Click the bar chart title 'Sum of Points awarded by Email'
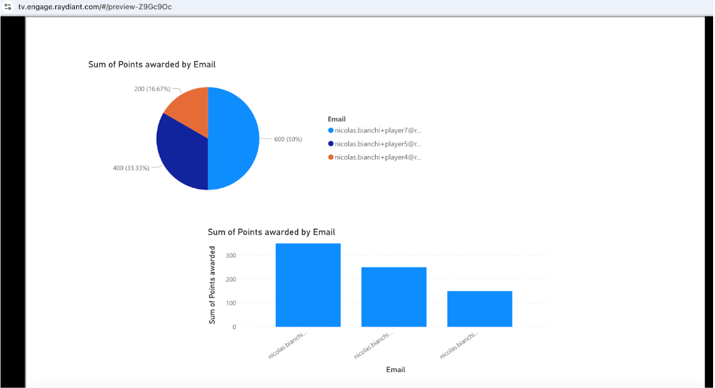Viewport: 715px width, 388px height. click(272, 232)
